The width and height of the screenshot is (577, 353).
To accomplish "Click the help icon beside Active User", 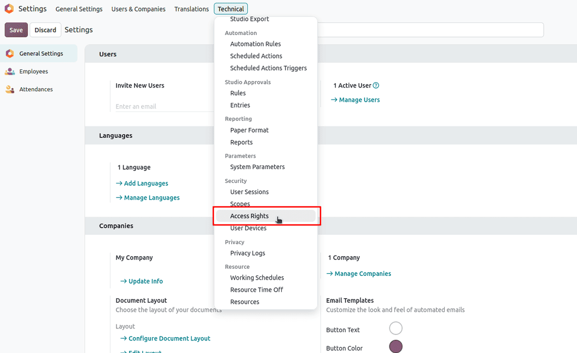I will (376, 85).
